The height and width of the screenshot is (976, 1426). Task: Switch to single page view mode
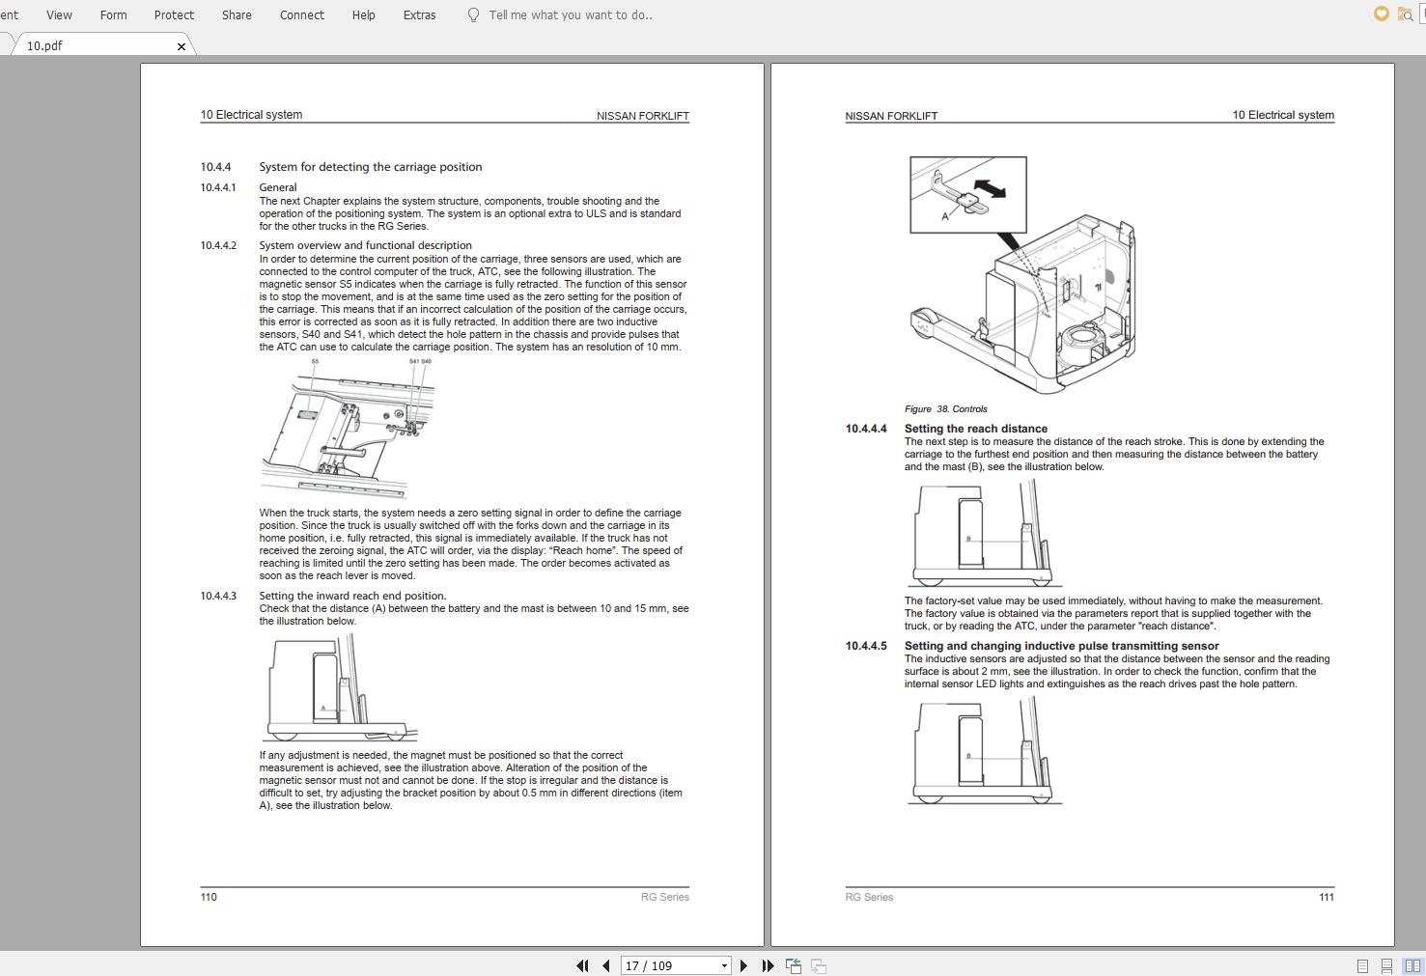1363,965
